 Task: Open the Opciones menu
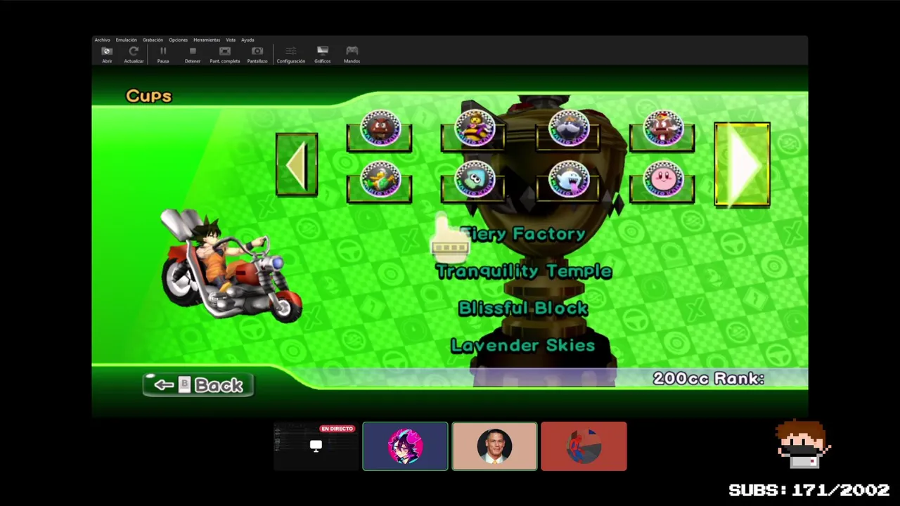(178, 40)
